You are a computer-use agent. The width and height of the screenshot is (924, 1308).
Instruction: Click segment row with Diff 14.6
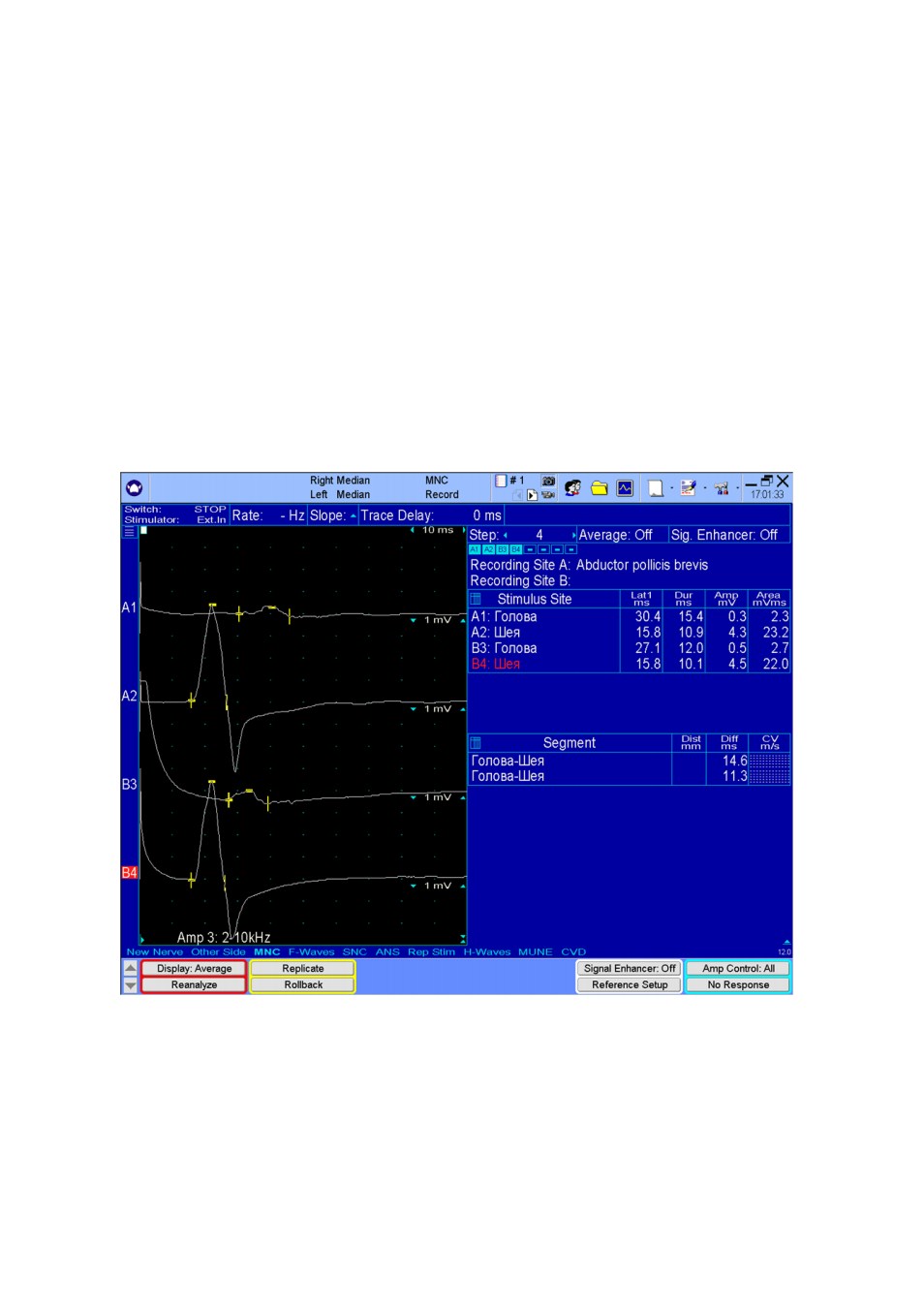[630, 761]
